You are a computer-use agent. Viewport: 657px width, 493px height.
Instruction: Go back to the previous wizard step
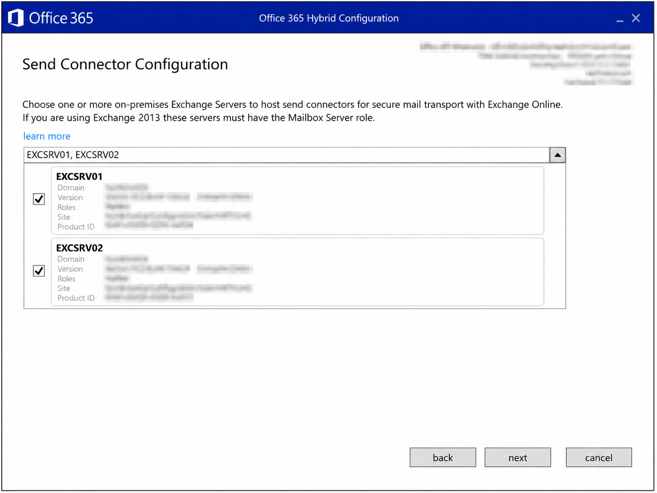[x=443, y=458]
